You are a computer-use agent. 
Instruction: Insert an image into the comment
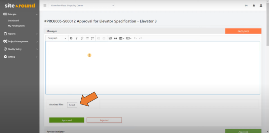[x=110, y=38]
